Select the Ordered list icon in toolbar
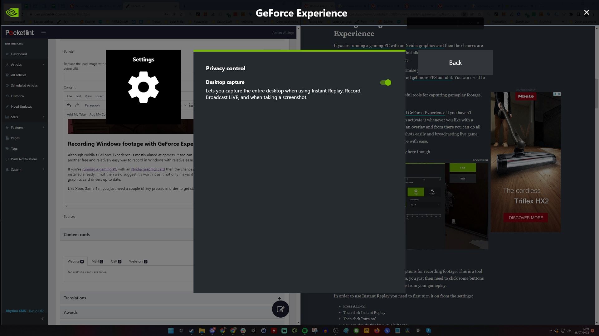The width and height of the screenshot is (599, 336). click(191, 105)
